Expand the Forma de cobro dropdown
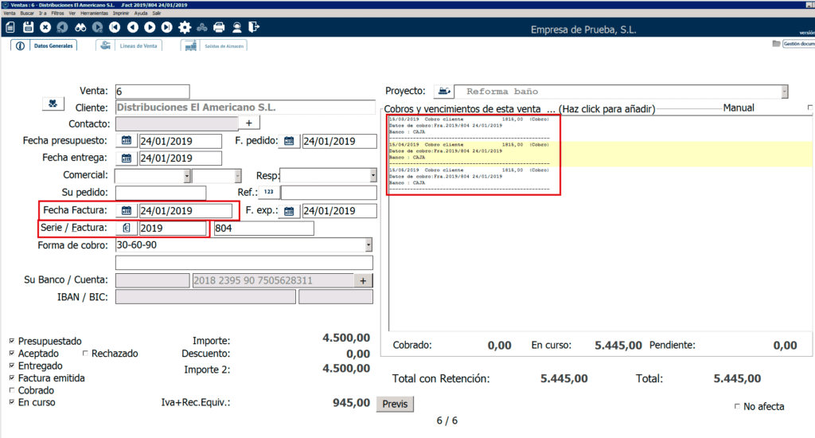The height and width of the screenshot is (438, 815). click(369, 245)
